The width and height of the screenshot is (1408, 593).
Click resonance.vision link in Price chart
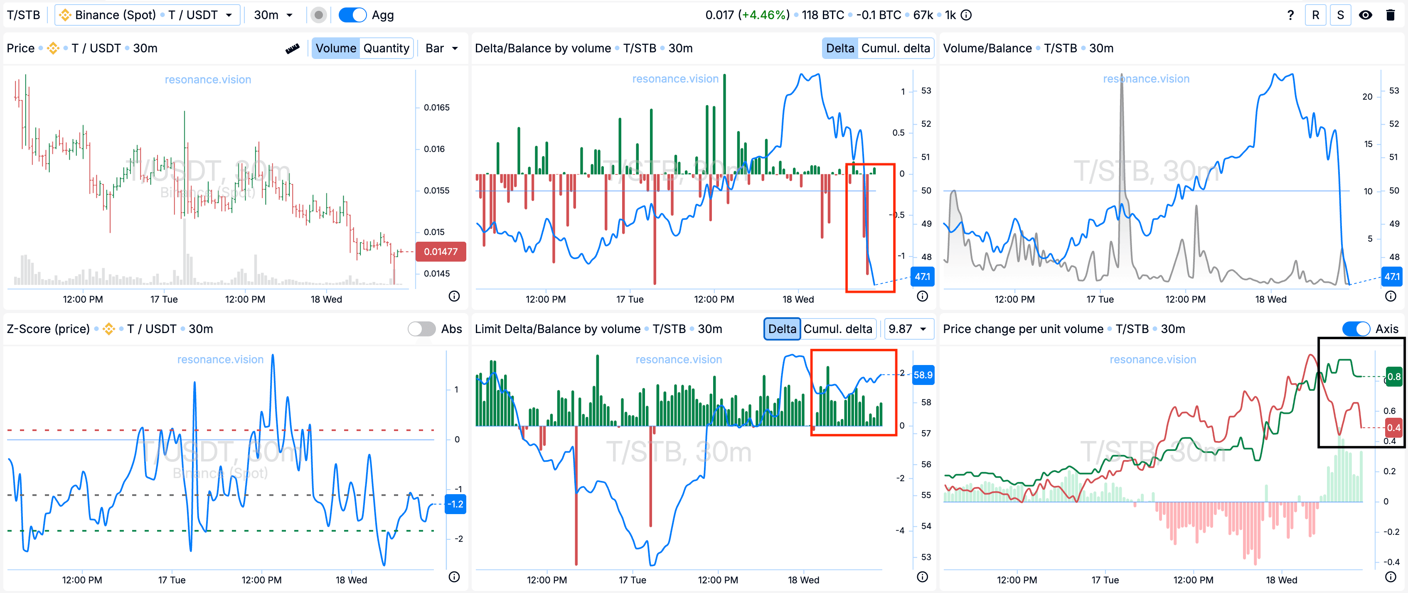[x=208, y=80]
